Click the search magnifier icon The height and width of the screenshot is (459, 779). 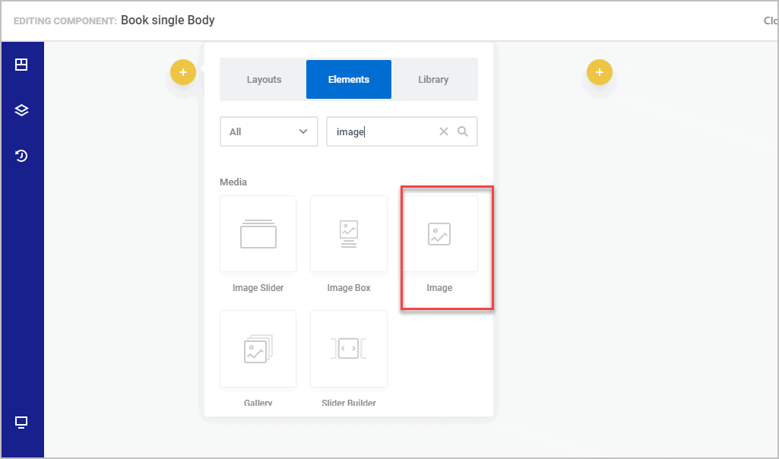pos(463,131)
